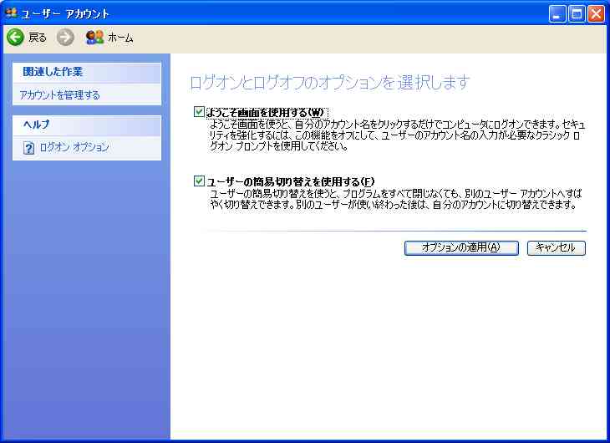Click the ログオンとログオフのオプションを選択します heading
Screen dimensions: 610x443
coord(330,83)
